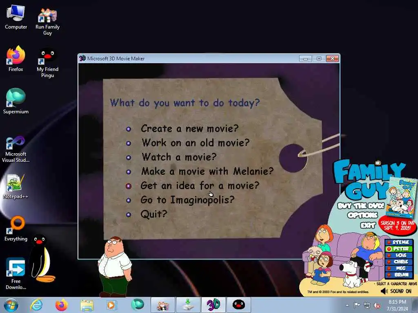Image resolution: width=418 pixels, height=313 pixels.
Task: Open Supermium from the taskbar
Action: click(x=137, y=305)
